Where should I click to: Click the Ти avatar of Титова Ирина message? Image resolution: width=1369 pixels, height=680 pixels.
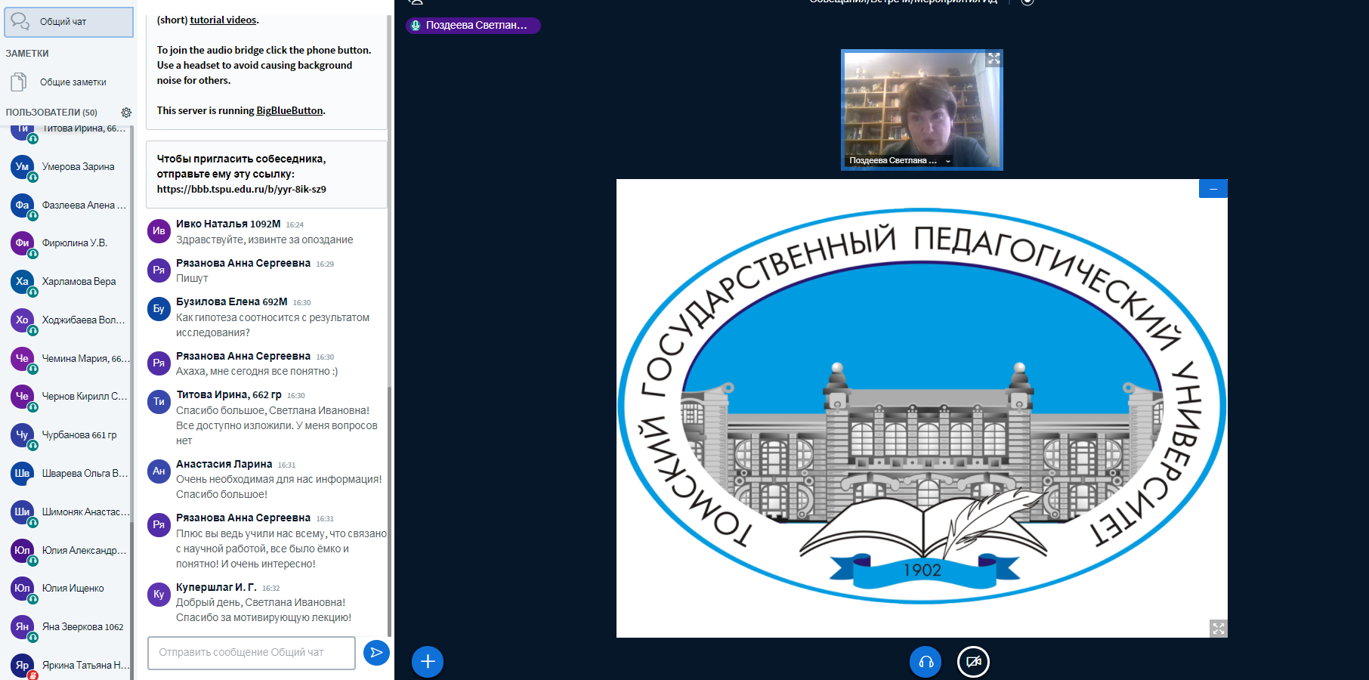click(x=159, y=401)
